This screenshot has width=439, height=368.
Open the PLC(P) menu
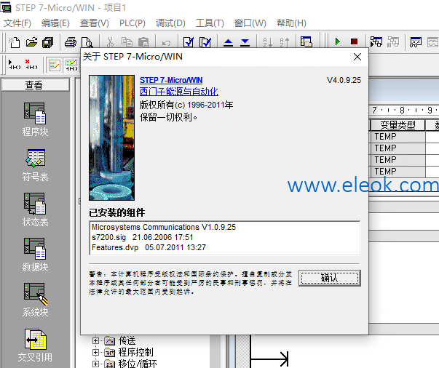pos(133,23)
